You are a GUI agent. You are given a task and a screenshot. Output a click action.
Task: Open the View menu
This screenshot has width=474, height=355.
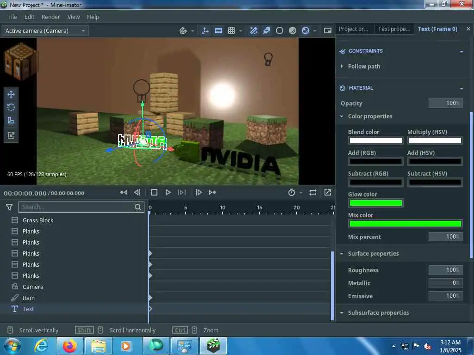74,17
